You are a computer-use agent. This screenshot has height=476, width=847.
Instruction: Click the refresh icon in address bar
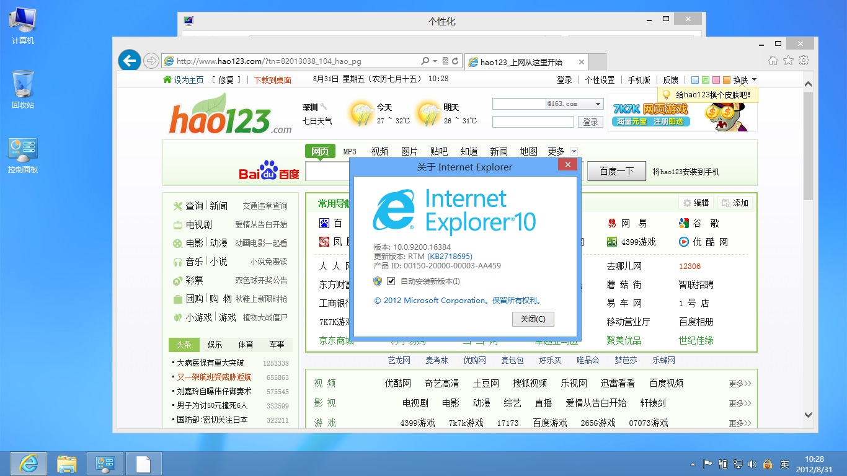coord(455,61)
